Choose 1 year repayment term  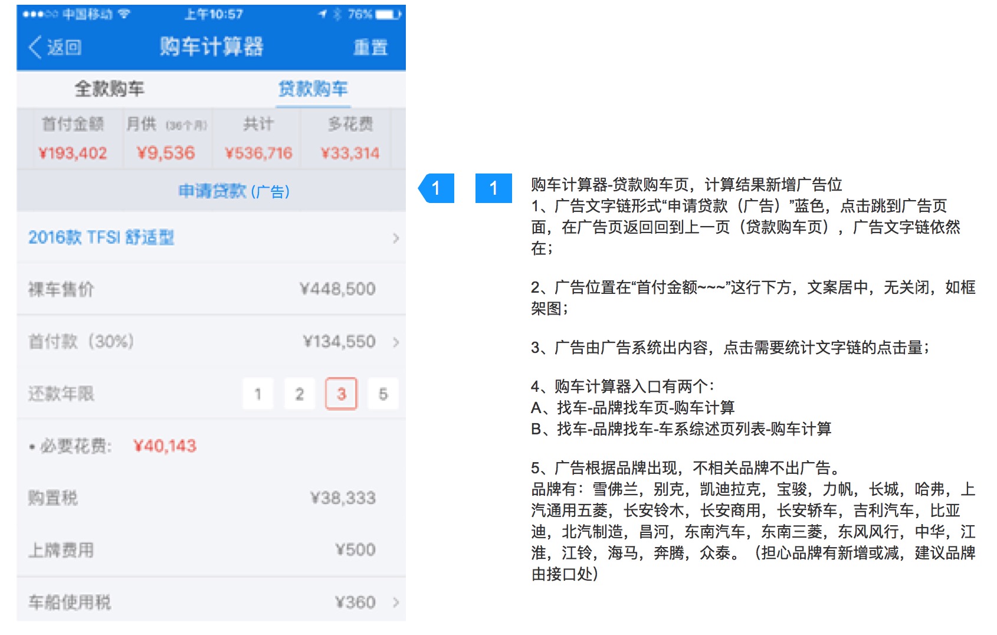tap(258, 394)
